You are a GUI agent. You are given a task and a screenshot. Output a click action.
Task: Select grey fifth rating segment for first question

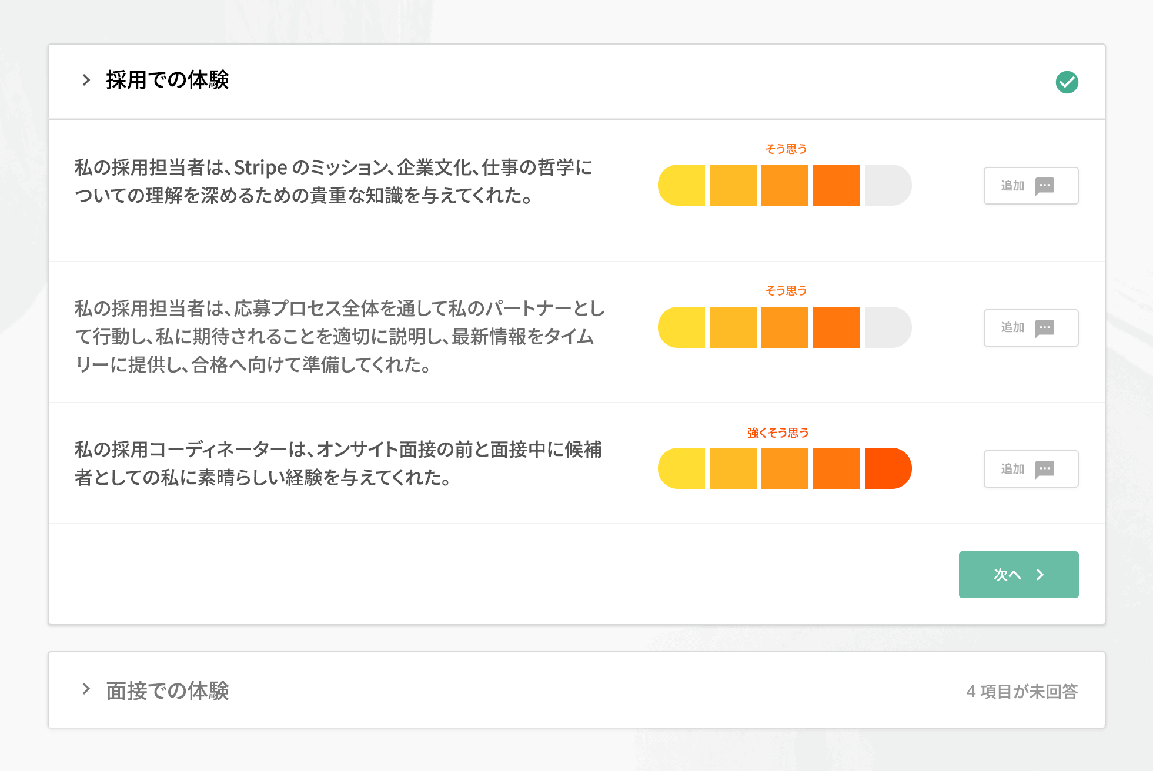pyautogui.click(x=888, y=185)
